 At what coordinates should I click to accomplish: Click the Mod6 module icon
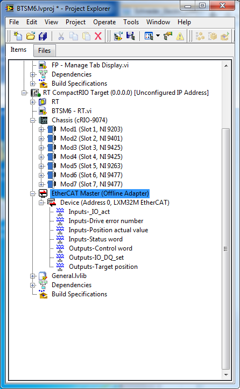52,175
